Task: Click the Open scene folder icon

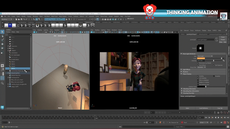Action: click(x=19, y=19)
